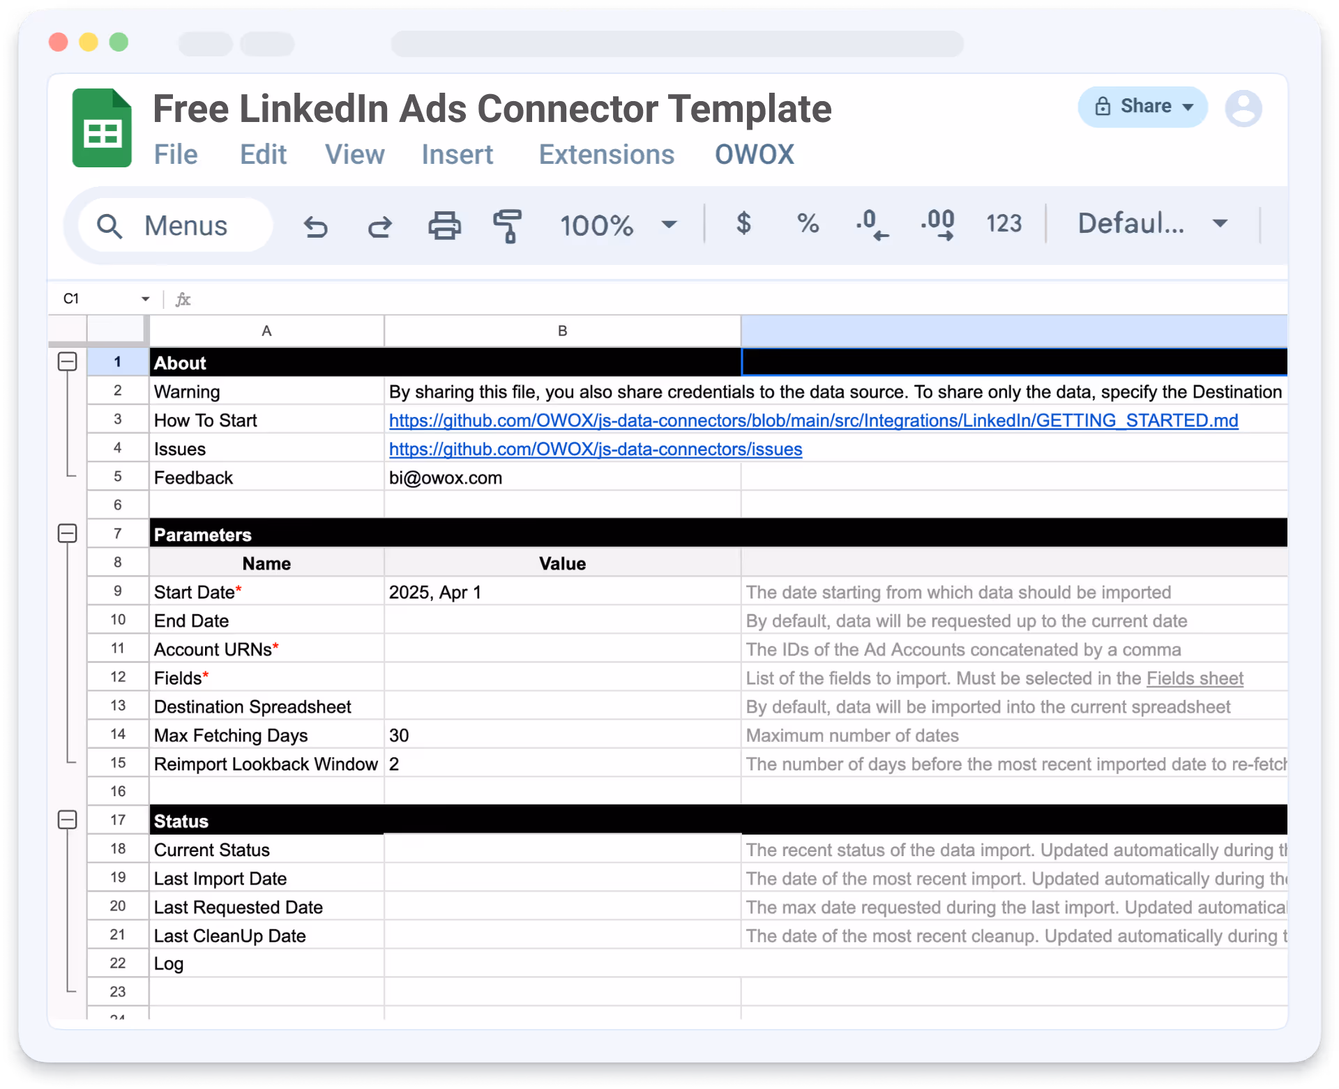Collapse the Parameters row group
The image size is (1339, 1089).
pyautogui.click(x=67, y=533)
